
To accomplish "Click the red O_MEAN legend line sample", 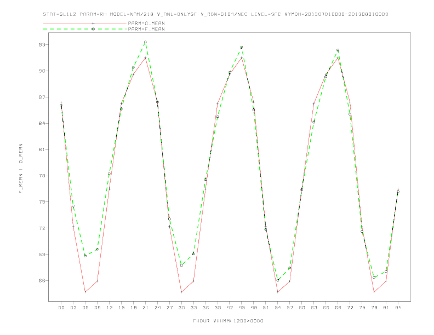I will point(85,23).
